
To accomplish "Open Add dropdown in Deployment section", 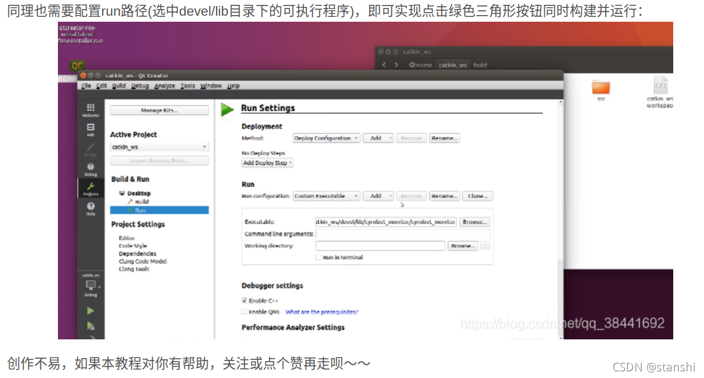I will tap(378, 138).
